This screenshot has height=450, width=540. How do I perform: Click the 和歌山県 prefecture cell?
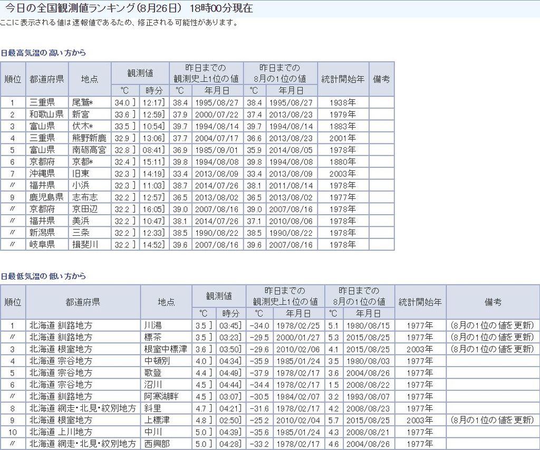pos(46,114)
